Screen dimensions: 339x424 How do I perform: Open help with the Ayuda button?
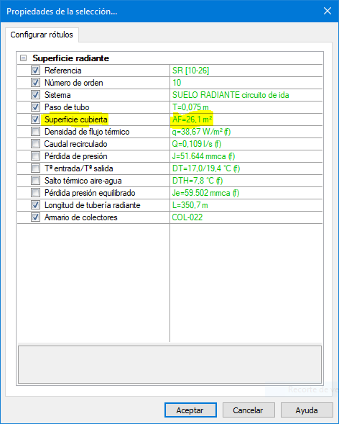pos(307,410)
